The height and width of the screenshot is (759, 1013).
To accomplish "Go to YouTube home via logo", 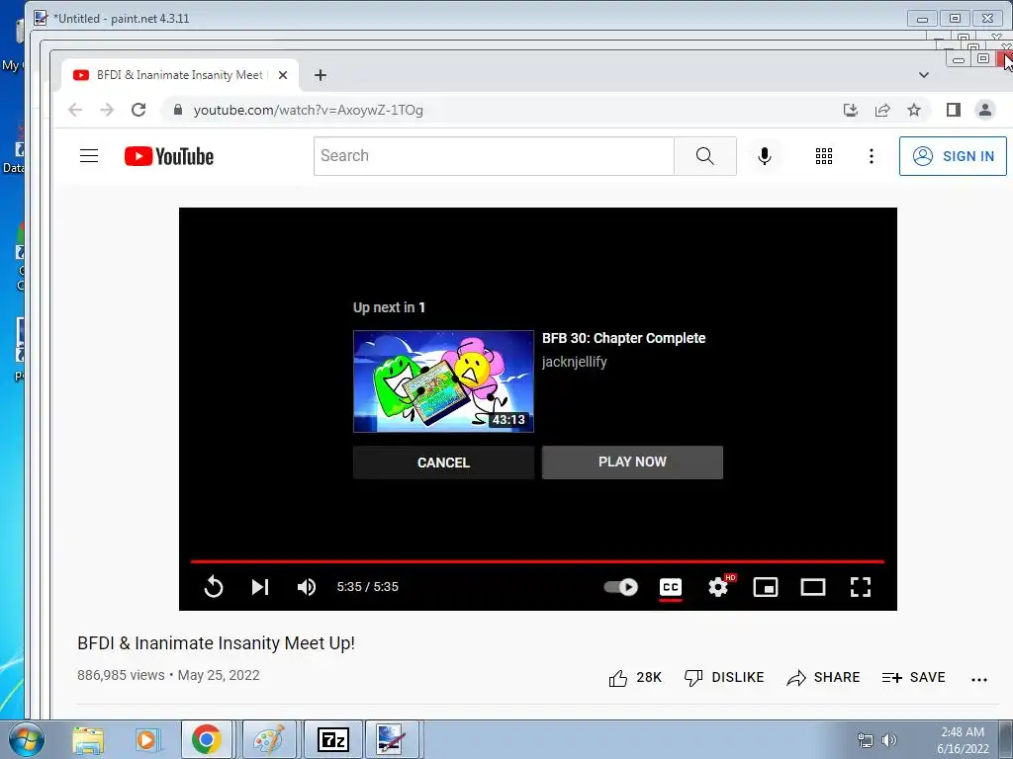I will (168, 156).
